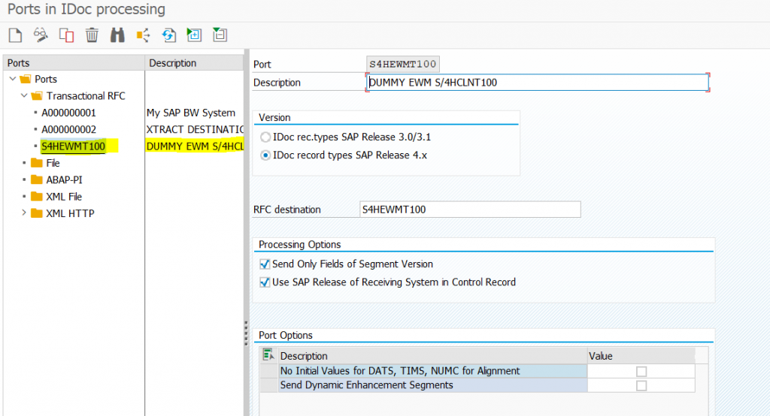The image size is (770, 416).
Task: Click Expand subtree toolbar icon
Action: [x=194, y=35]
